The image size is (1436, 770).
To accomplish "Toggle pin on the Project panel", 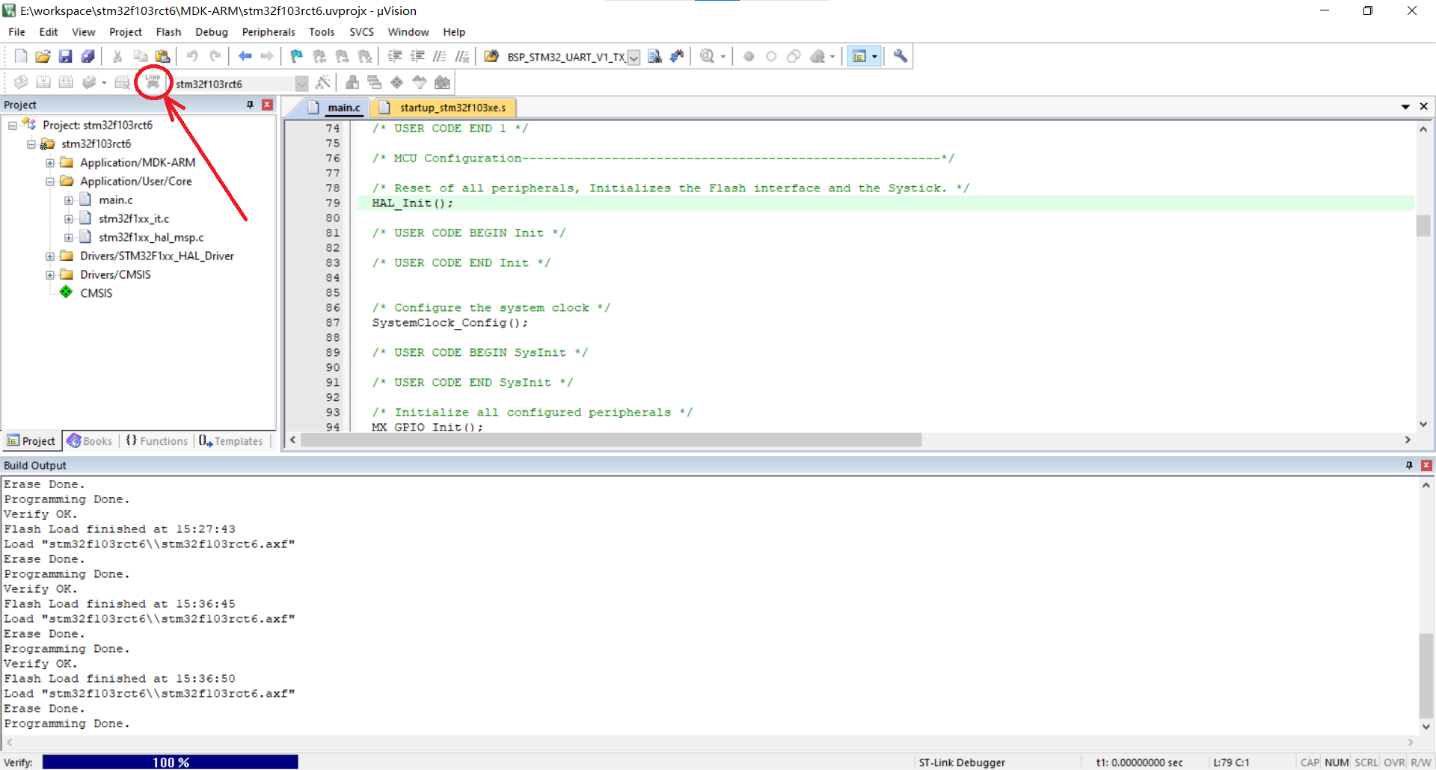I will coord(250,105).
